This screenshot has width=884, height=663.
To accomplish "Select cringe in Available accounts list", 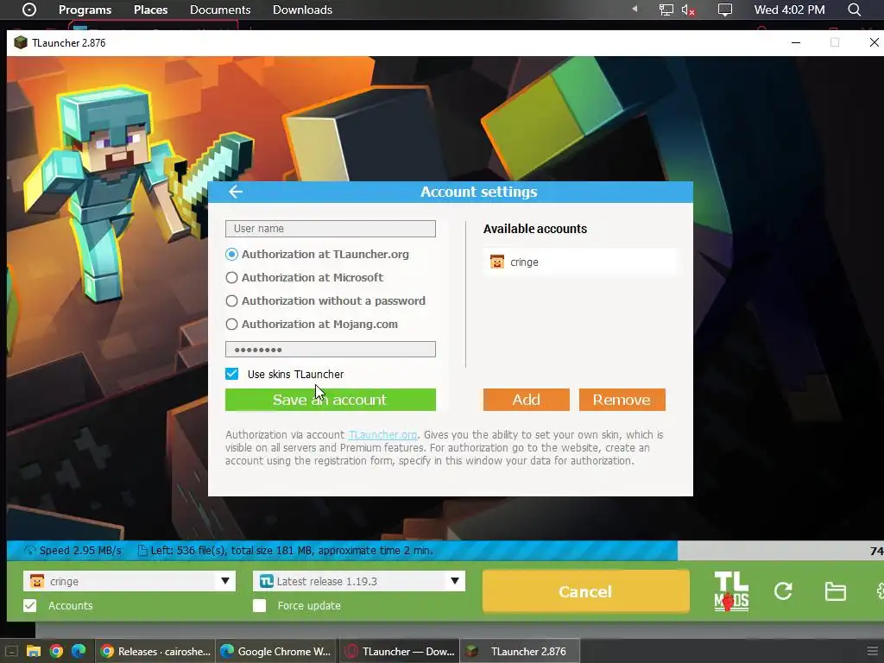I will pyautogui.click(x=581, y=262).
